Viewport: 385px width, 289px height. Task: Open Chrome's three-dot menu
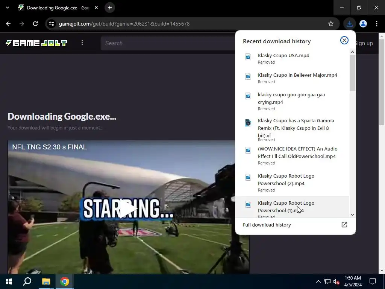coord(377,24)
